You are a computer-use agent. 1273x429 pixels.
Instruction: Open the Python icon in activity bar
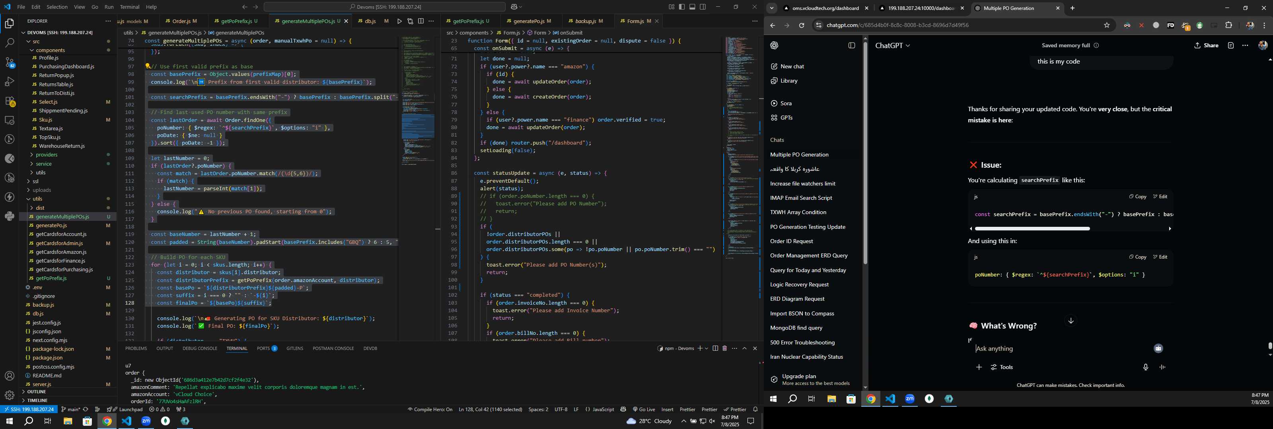tap(10, 216)
